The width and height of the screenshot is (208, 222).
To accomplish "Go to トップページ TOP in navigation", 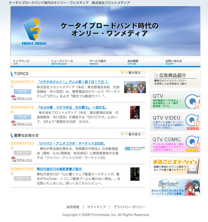I will pos(29,62).
